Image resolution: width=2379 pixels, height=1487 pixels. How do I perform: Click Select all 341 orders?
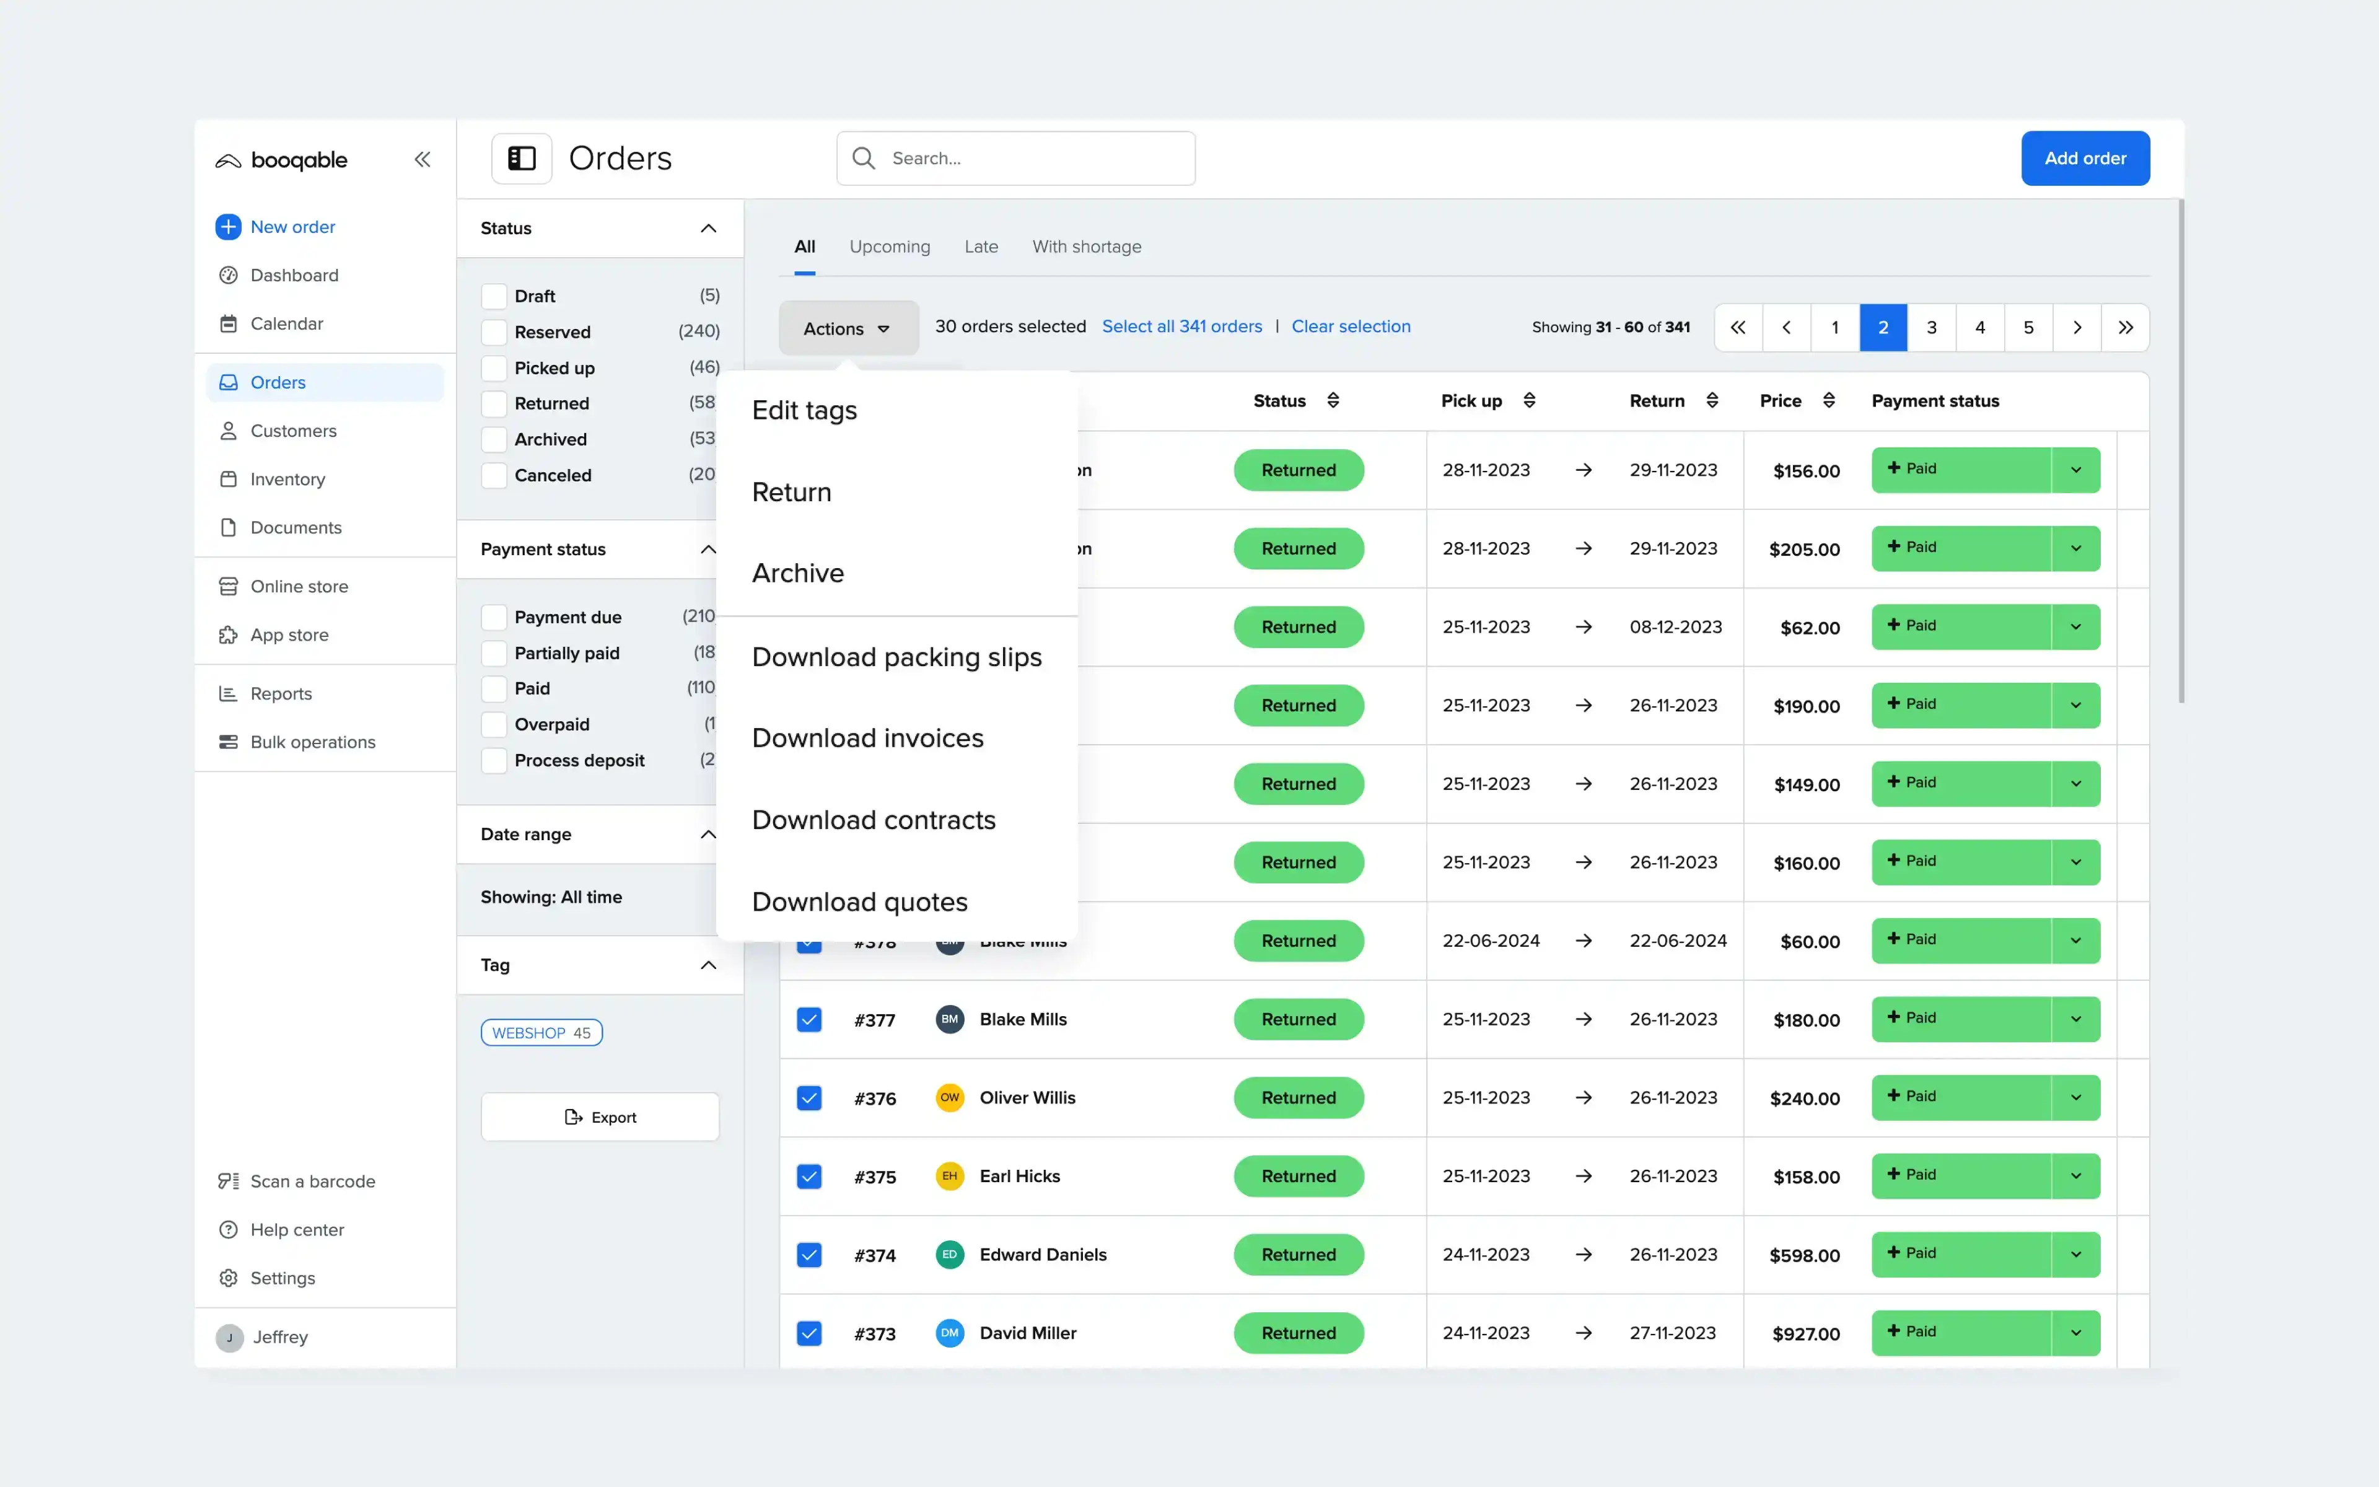point(1181,327)
